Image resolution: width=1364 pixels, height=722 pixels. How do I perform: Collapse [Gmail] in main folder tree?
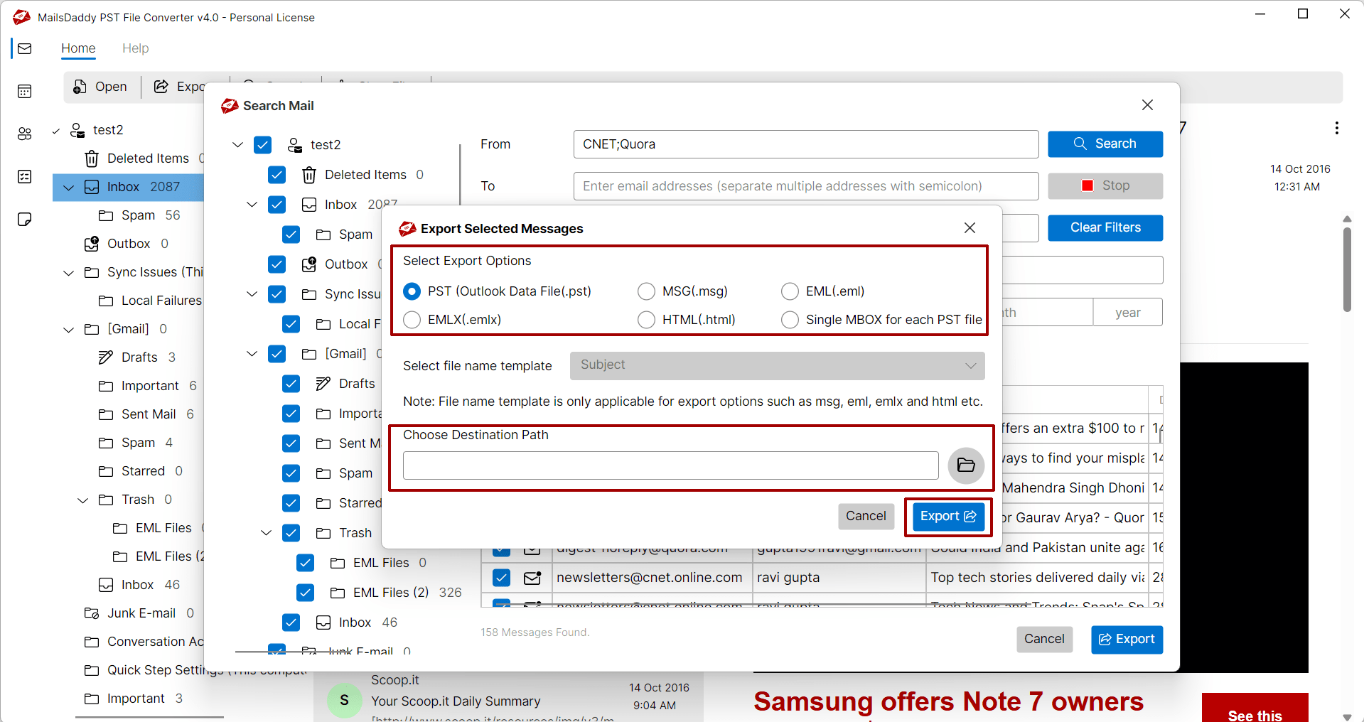tap(69, 330)
